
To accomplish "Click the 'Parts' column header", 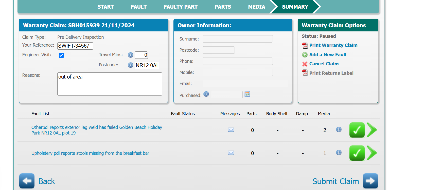I will 252,114.
